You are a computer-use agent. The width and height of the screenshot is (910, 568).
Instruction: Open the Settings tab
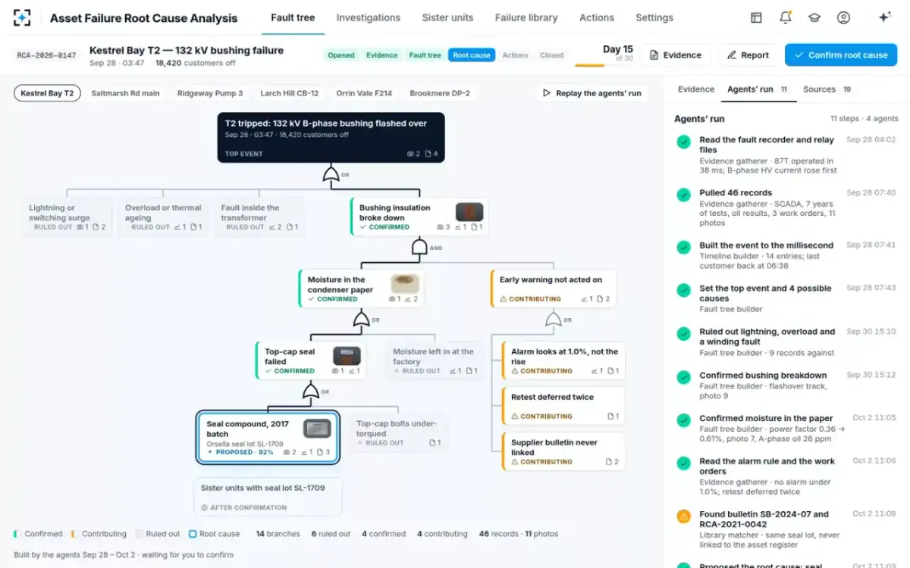point(654,17)
